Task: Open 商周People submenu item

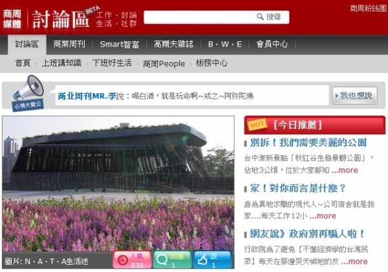Action: coord(164,64)
